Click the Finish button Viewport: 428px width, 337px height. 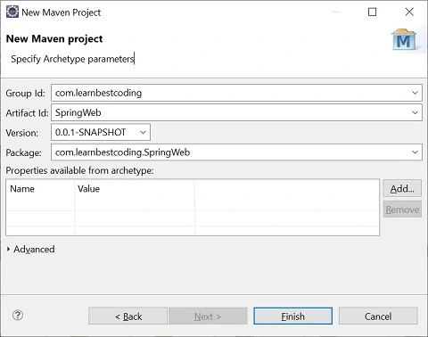click(292, 316)
